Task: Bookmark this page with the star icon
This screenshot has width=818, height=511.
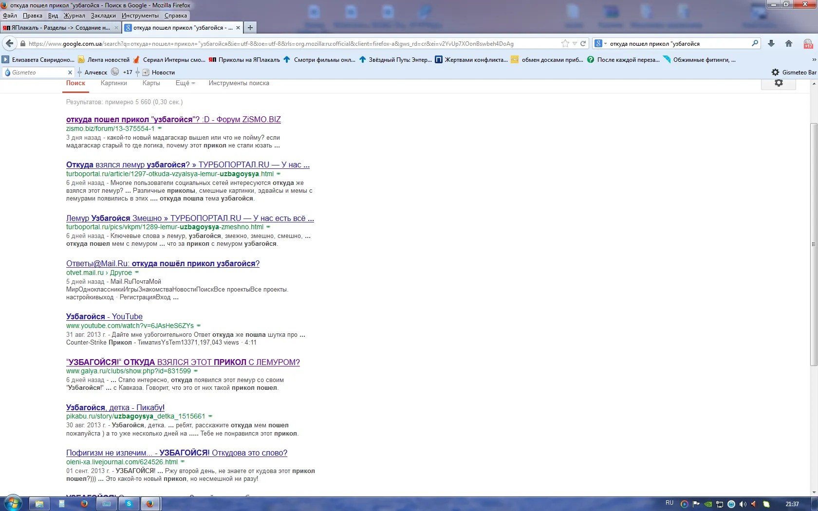Action: tap(565, 43)
